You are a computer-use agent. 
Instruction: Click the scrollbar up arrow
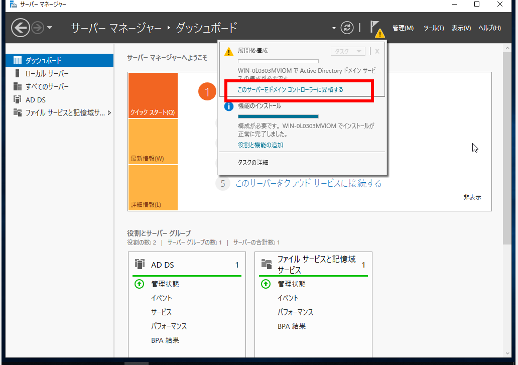tap(507, 48)
